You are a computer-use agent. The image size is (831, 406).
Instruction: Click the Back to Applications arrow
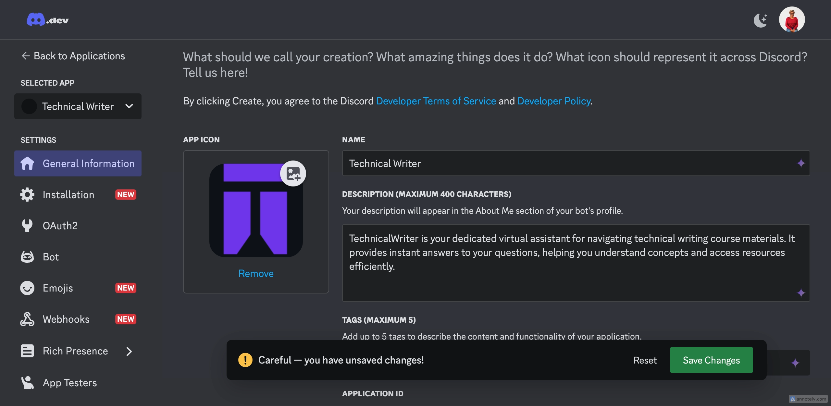click(26, 56)
